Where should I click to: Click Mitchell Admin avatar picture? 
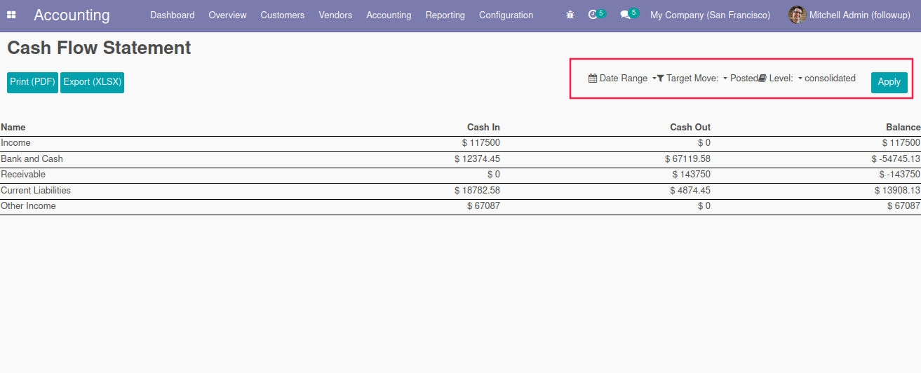(797, 15)
